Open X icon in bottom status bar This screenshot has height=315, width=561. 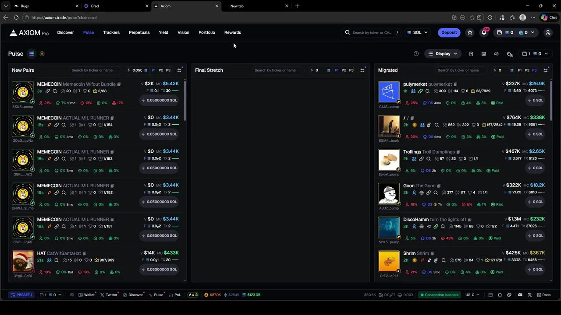[530, 295]
